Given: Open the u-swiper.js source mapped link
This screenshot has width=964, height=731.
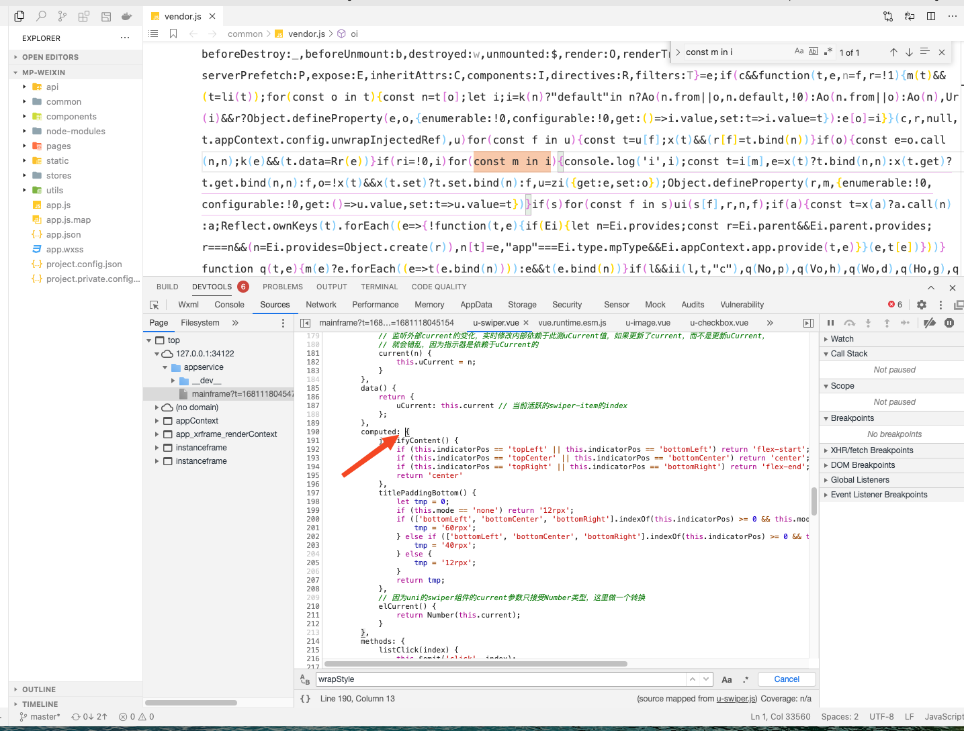Looking at the screenshot, I should 736,698.
